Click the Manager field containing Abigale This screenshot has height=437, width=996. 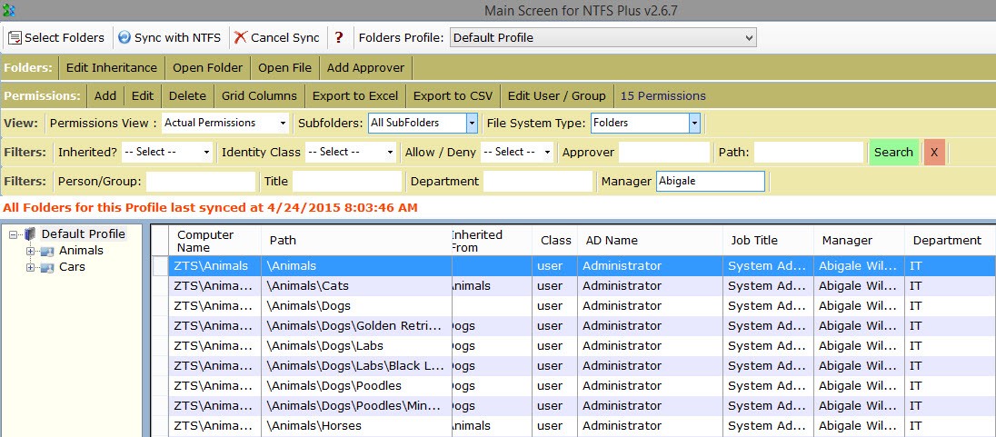[x=710, y=181]
